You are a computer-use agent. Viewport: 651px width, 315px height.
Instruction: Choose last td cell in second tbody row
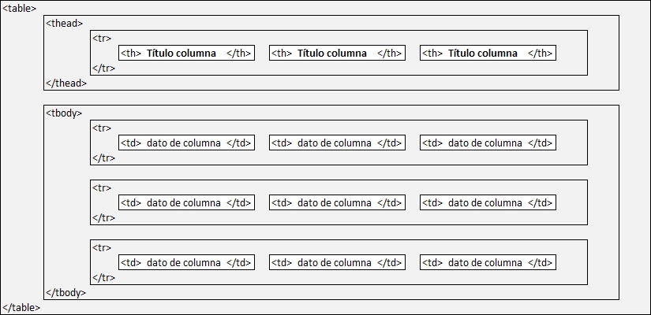click(x=488, y=202)
